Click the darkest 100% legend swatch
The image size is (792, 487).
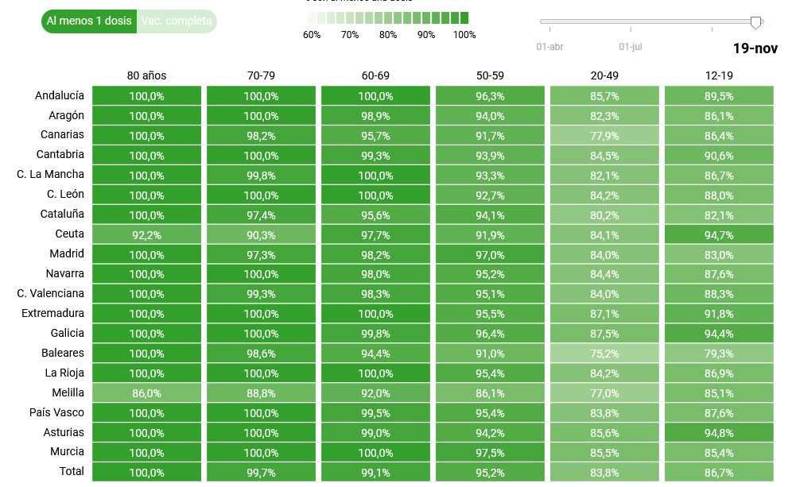(464, 17)
